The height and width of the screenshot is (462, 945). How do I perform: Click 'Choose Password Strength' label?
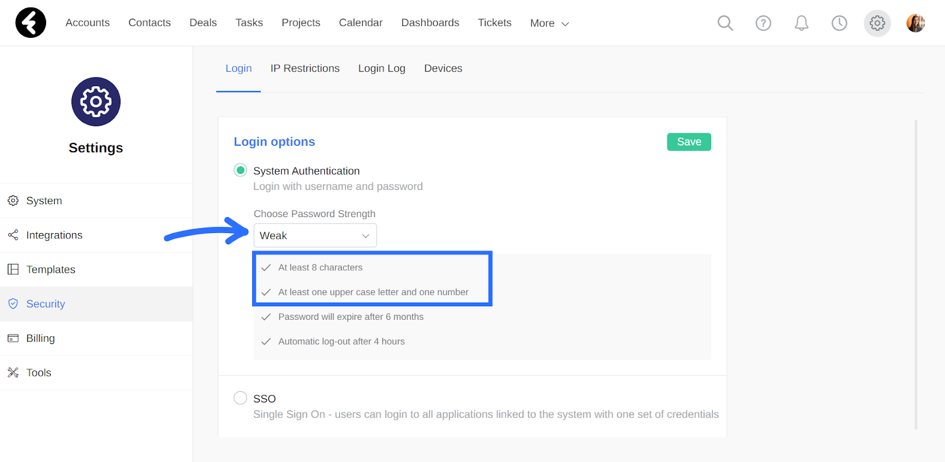(315, 214)
